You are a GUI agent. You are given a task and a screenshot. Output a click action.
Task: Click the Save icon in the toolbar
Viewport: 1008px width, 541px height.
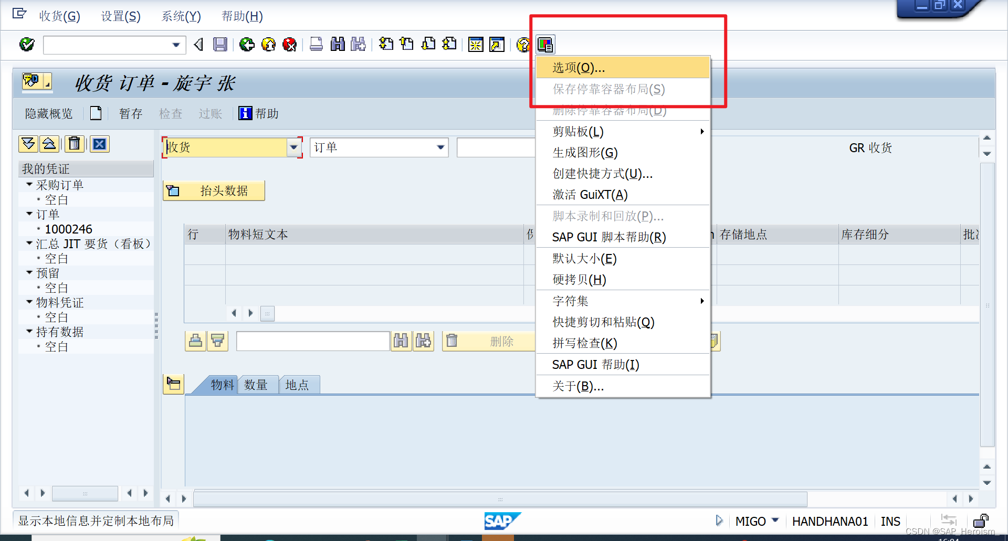point(220,45)
